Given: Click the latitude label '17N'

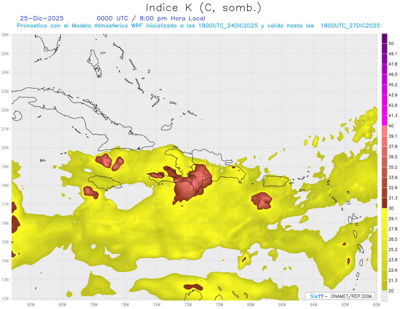Looking at the screenshot, I should pyautogui.click(x=5, y=204).
